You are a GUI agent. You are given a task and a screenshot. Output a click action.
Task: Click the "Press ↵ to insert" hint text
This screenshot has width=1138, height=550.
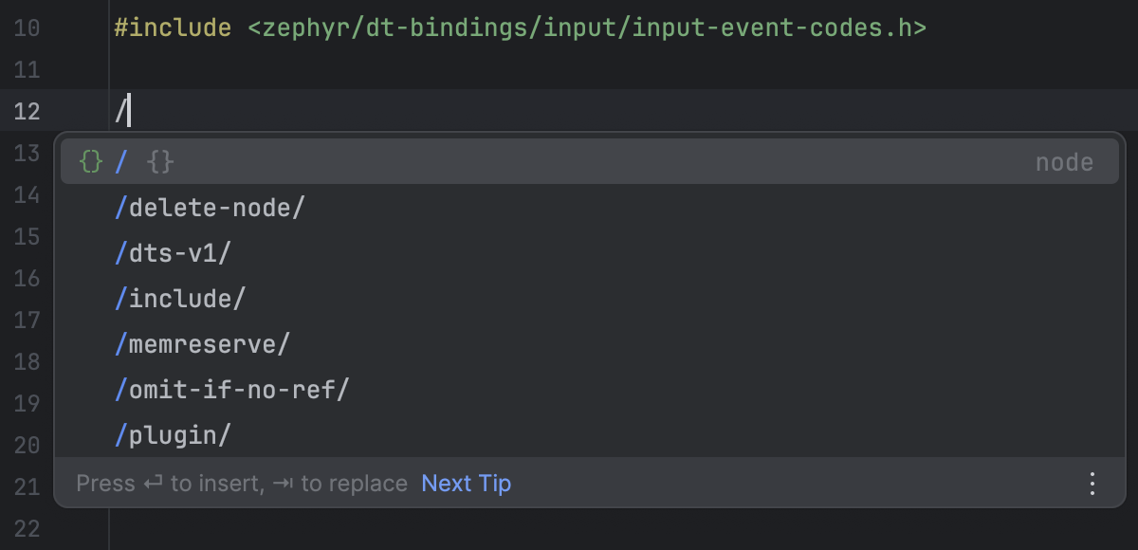(169, 484)
